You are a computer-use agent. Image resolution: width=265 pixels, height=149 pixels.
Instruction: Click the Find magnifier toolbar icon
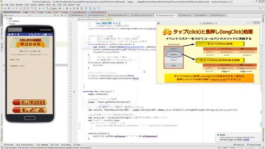(x=32, y=8)
